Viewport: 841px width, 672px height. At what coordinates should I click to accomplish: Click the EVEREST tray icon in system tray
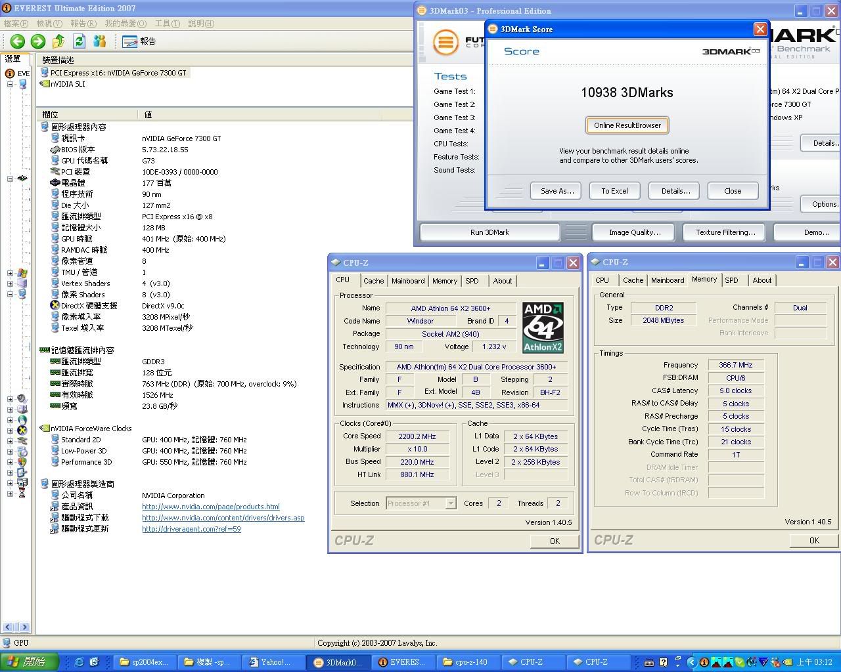704,662
